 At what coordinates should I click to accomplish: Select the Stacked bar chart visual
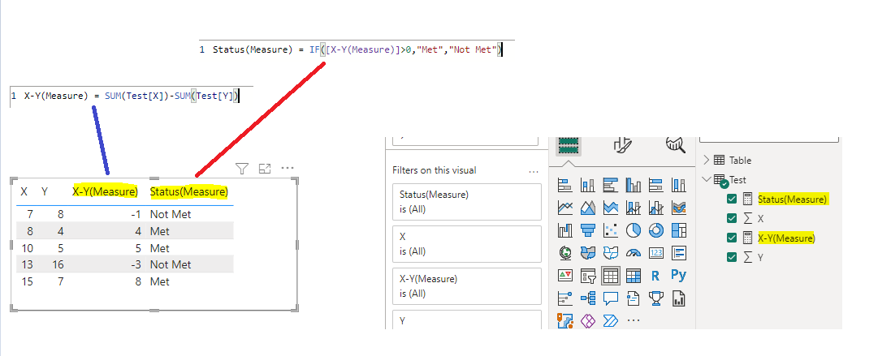coord(565,184)
